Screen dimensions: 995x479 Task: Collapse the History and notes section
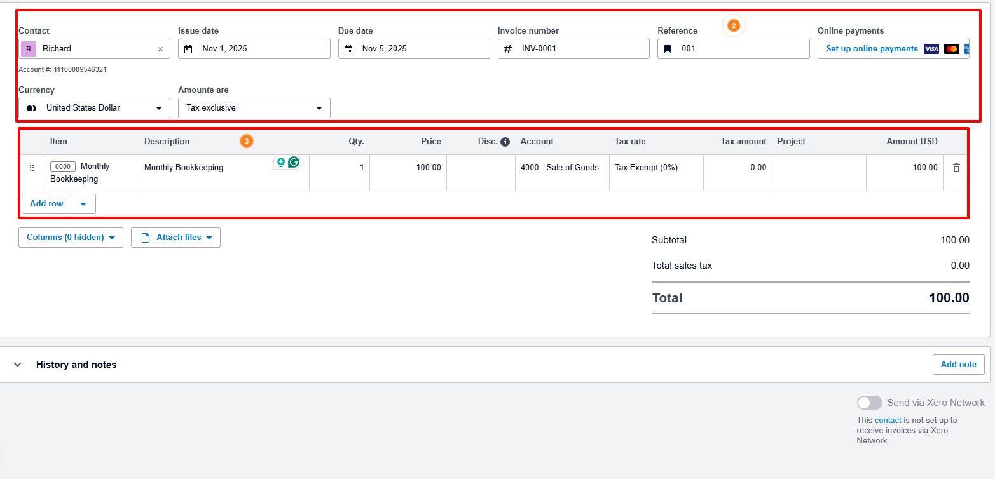coord(17,365)
